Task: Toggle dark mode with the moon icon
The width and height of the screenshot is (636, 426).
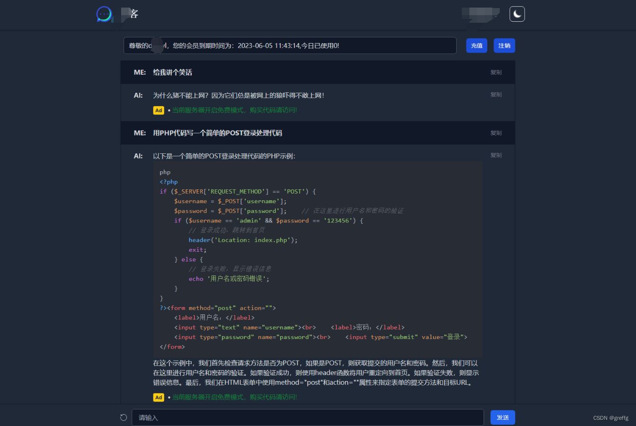Action: coord(517,14)
